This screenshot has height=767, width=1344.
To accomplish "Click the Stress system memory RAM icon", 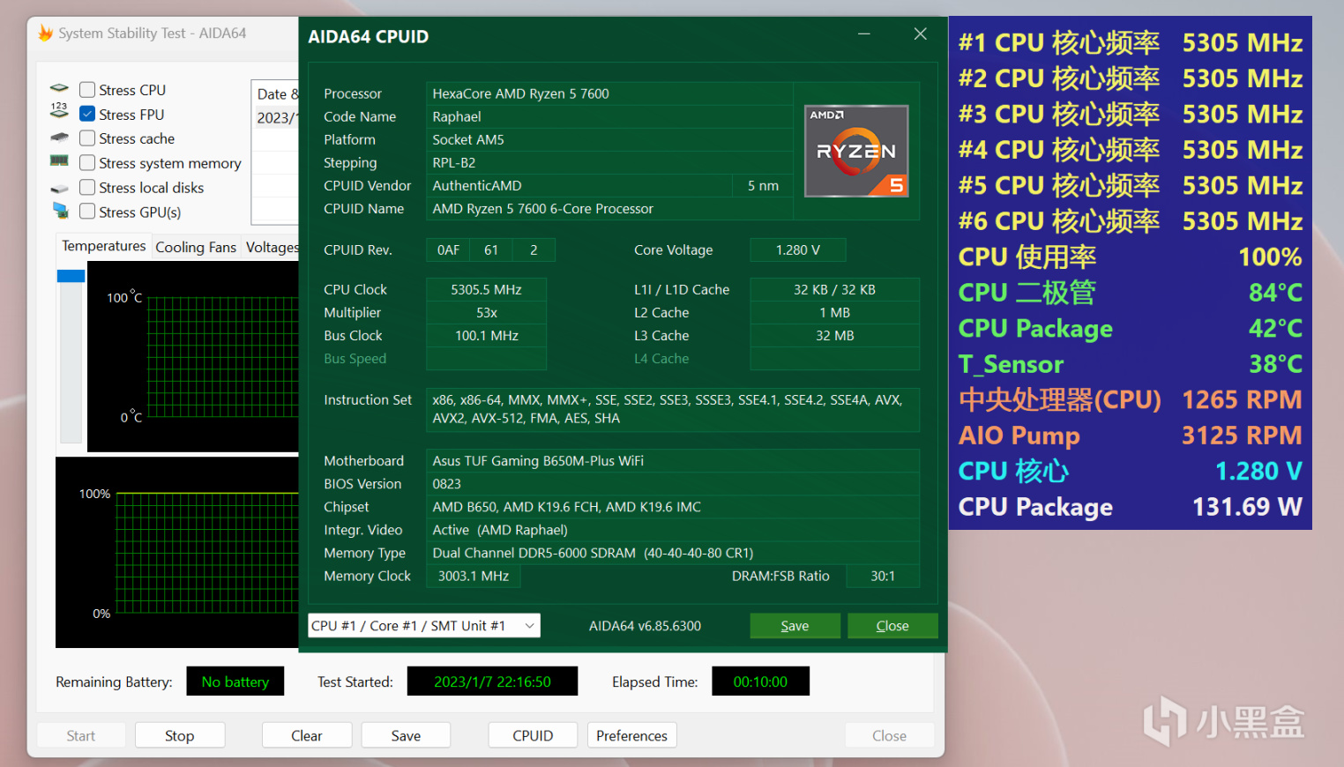I will (59, 160).
